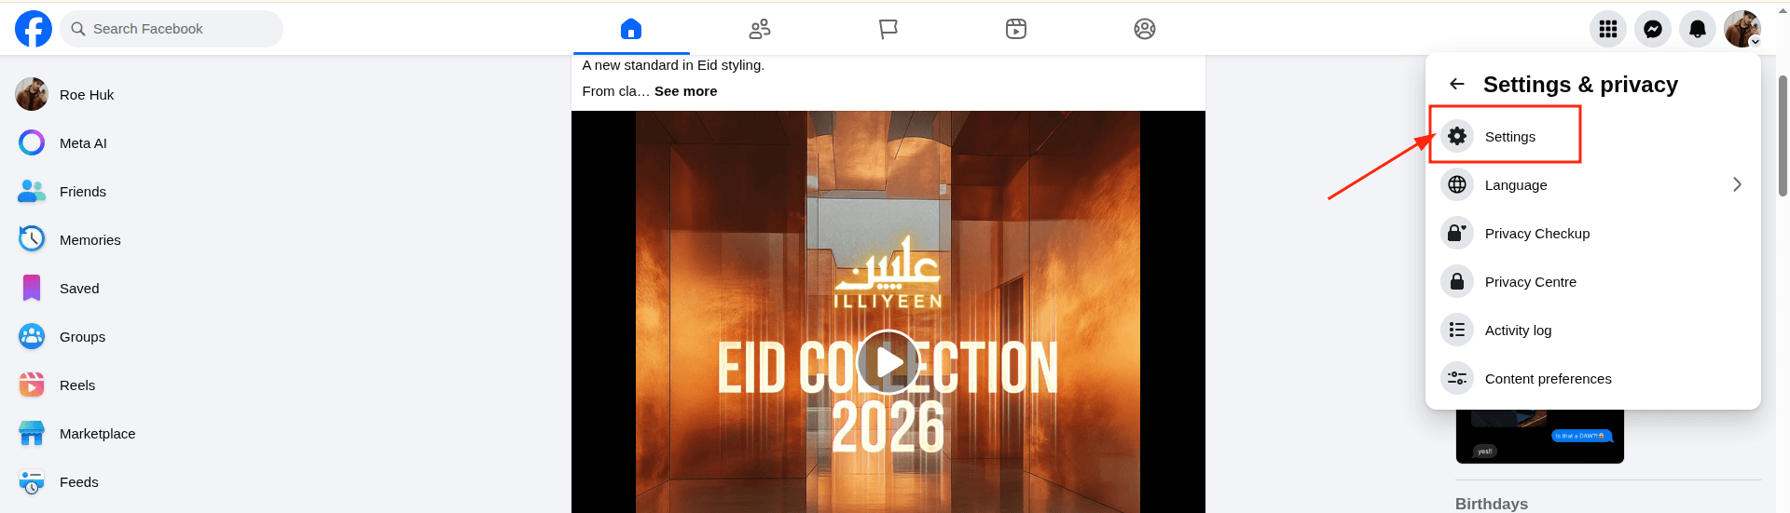The width and height of the screenshot is (1790, 513).
Task: Go back from Settings & privacy menu
Action: click(1457, 84)
